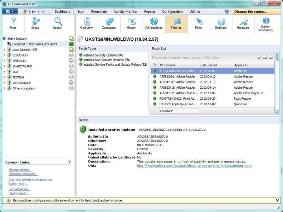
Task: Click Scan and refresh information now
Action: click(30, 179)
